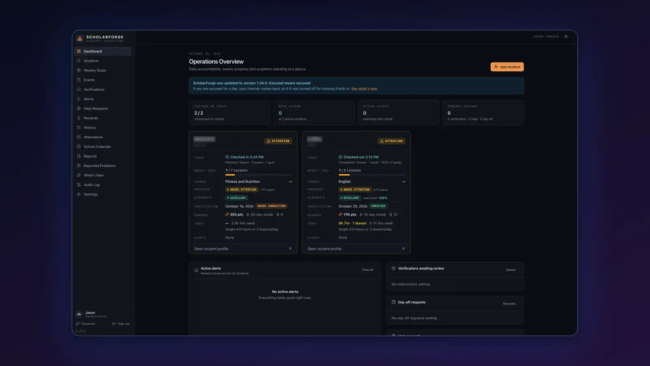Click the ScholarForge triangle logo
650x366 pixels.
tap(80, 39)
